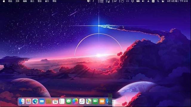Open the 前往 (Go) menu
The image size is (191, 107).
coord(40,1)
